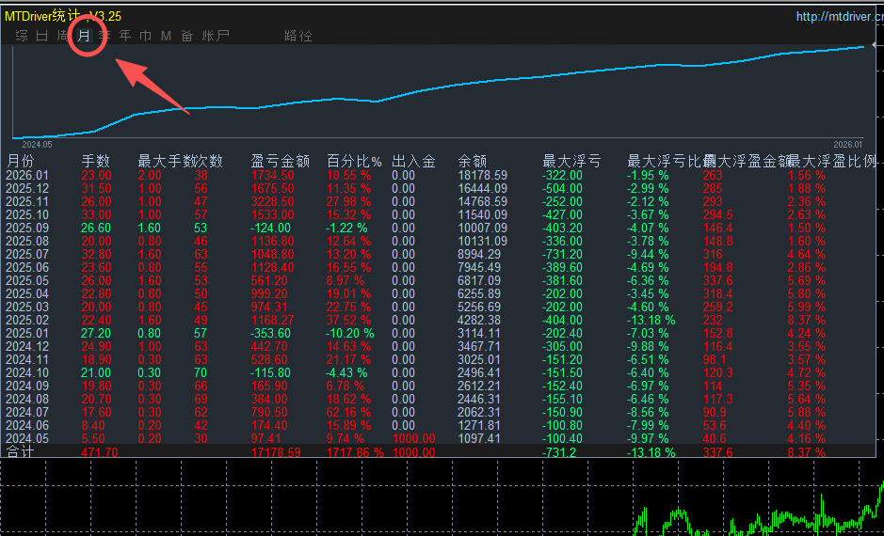
Task: Select the 2026.01 month row
Action: pos(26,176)
